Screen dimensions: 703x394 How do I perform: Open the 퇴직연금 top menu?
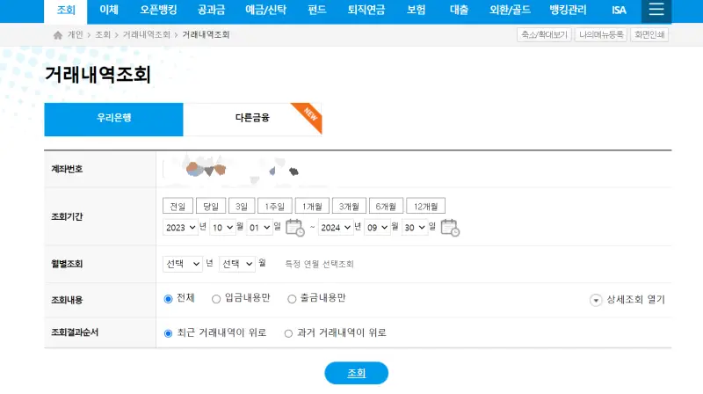coord(366,11)
